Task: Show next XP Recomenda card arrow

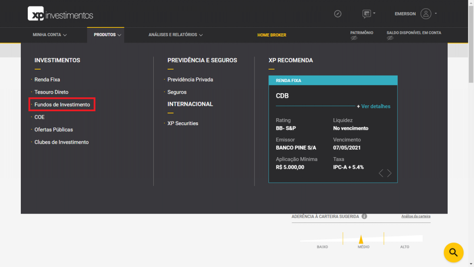Action: [389, 173]
